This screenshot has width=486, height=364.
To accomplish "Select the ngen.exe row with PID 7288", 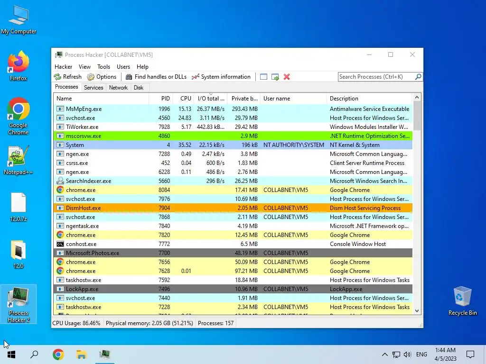I will [x=233, y=154].
